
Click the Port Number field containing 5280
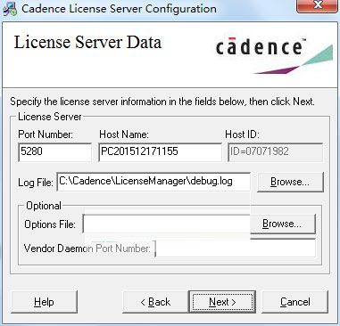coord(55,152)
